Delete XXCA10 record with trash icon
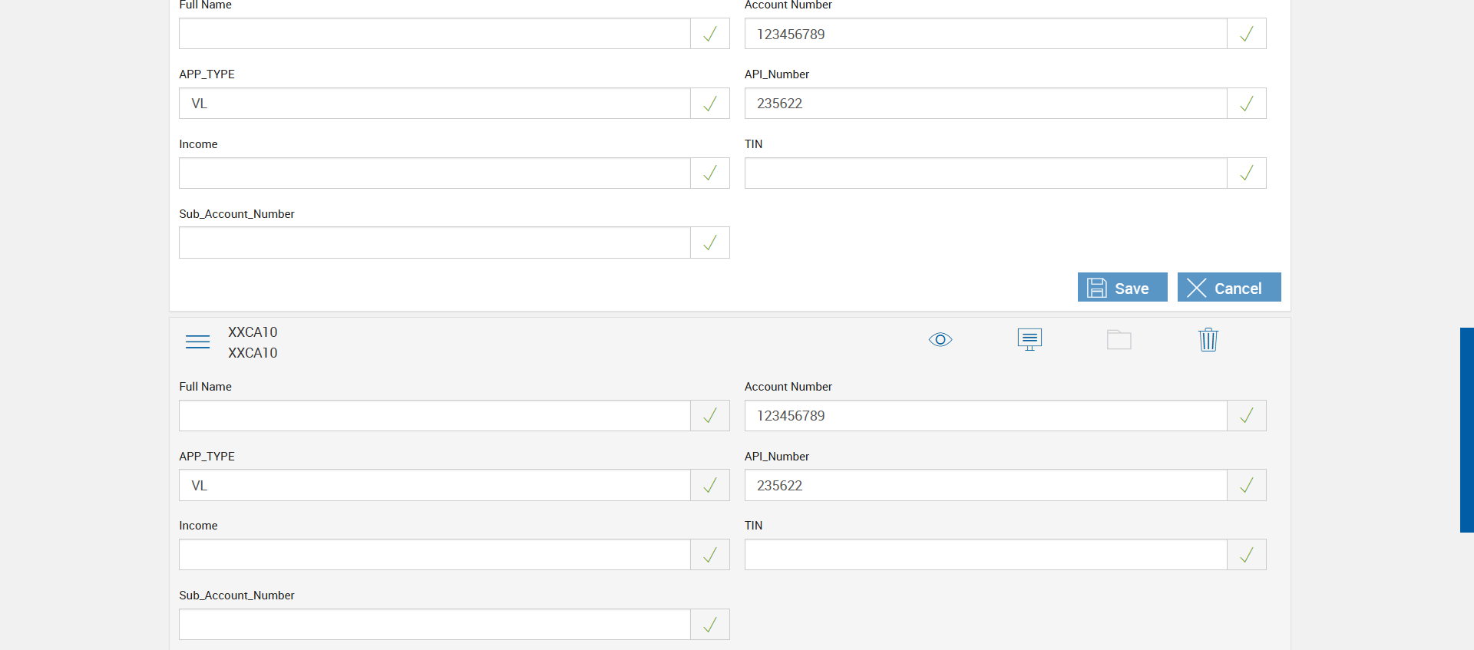 (1208, 339)
